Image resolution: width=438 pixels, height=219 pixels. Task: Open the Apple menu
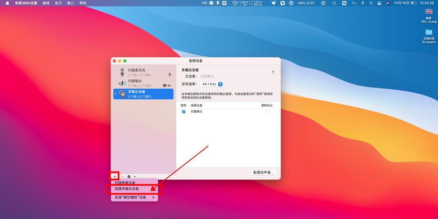click(x=7, y=3)
